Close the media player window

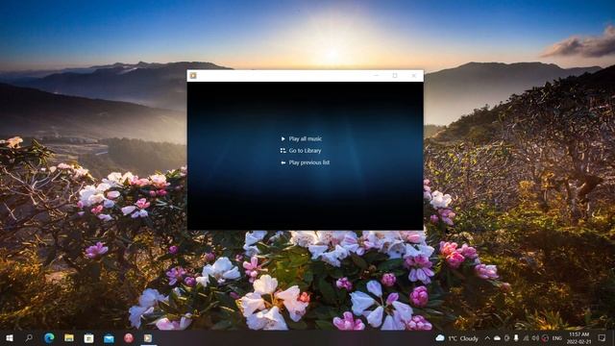click(414, 75)
